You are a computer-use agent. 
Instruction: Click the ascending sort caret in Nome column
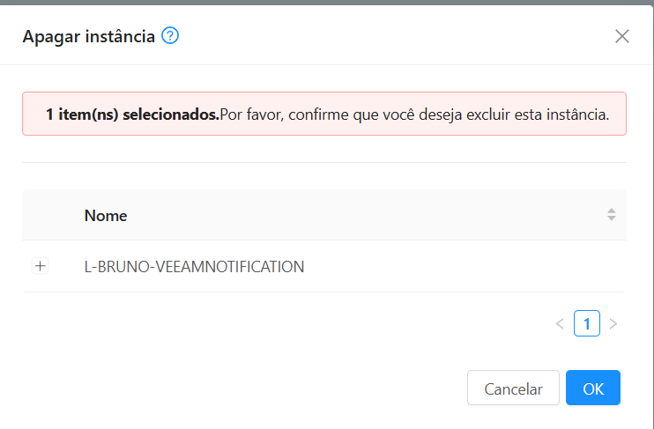[612, 211]
